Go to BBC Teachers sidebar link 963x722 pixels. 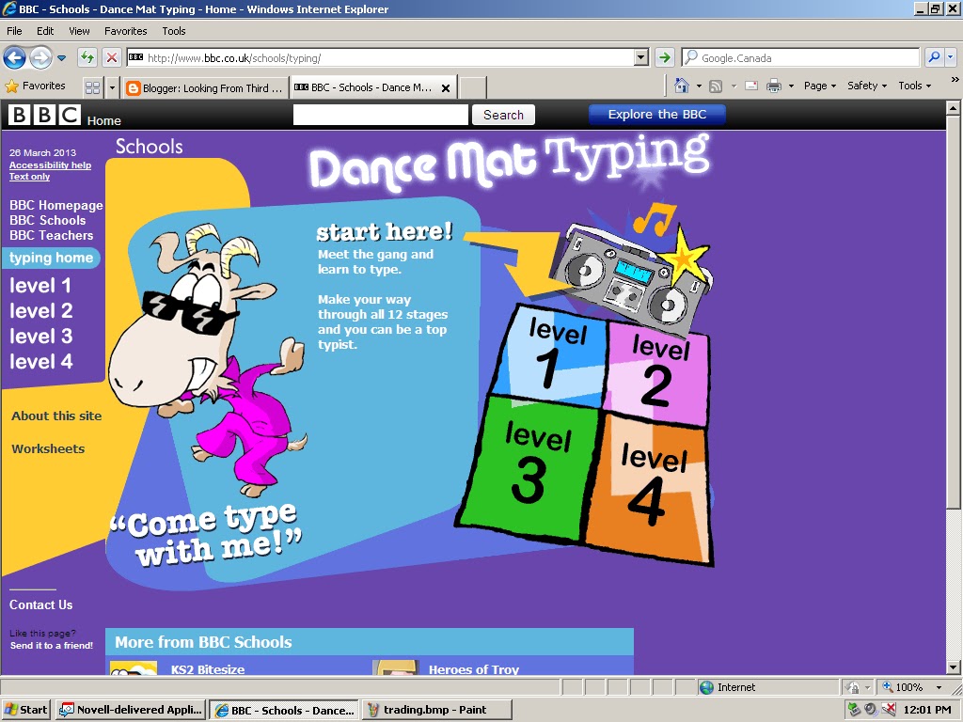pyautogui.click(x=51, y=235)
